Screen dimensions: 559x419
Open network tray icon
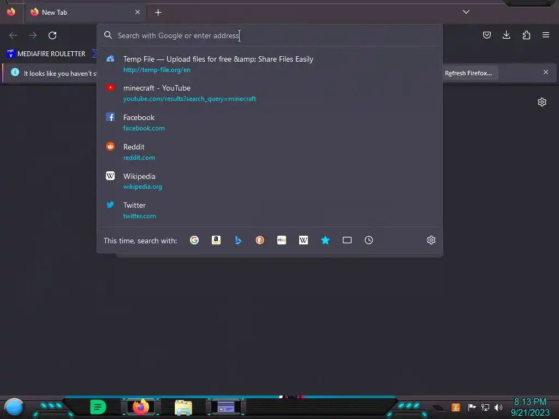[485, 407]
